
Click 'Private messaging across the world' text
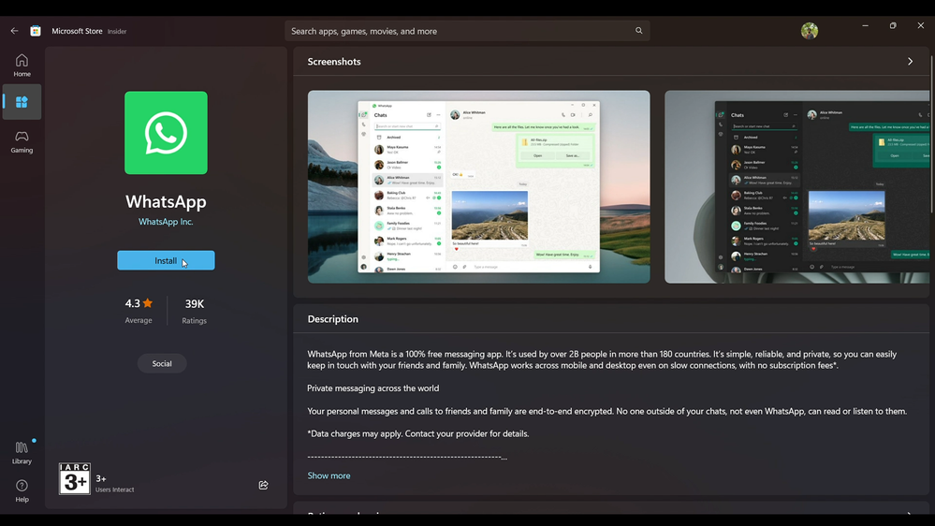(x=373, y=388)
